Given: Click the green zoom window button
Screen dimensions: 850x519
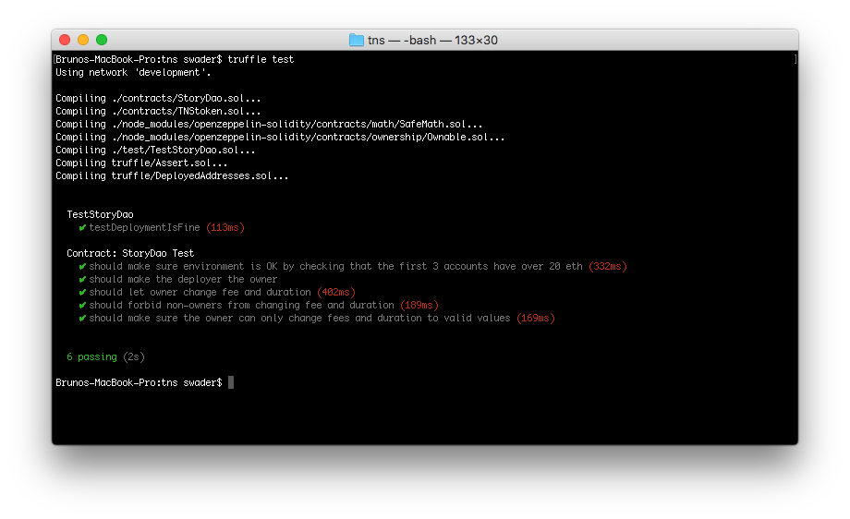Looking at the screenshot, I should point(102,40).
